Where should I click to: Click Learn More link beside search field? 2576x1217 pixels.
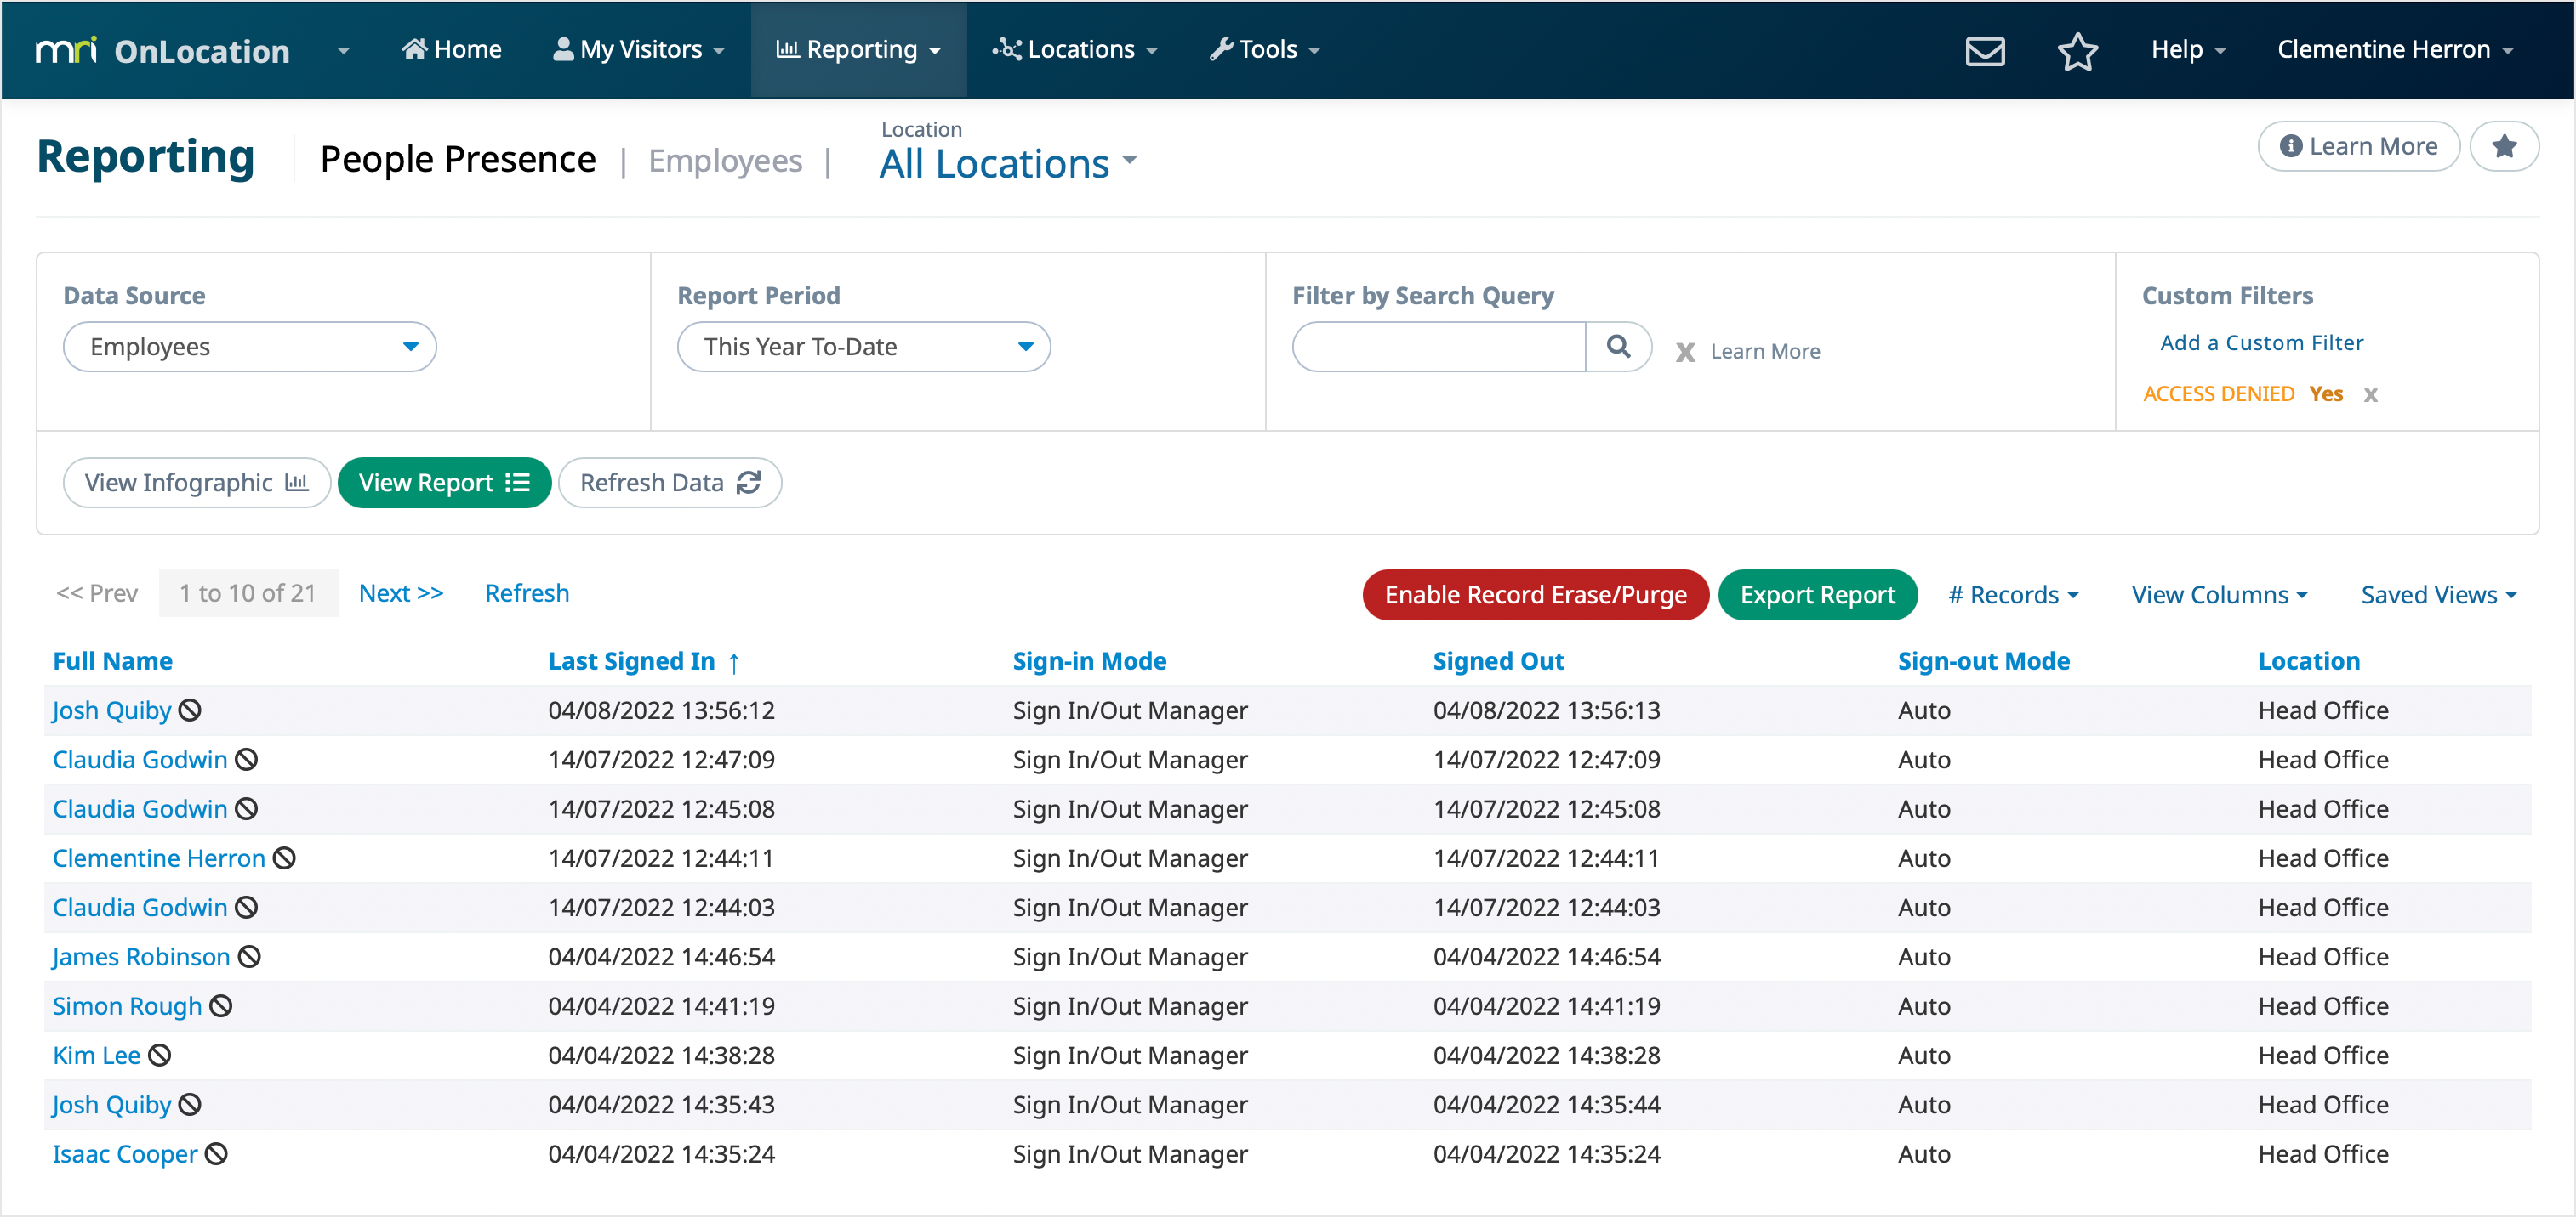(1765, 352)
